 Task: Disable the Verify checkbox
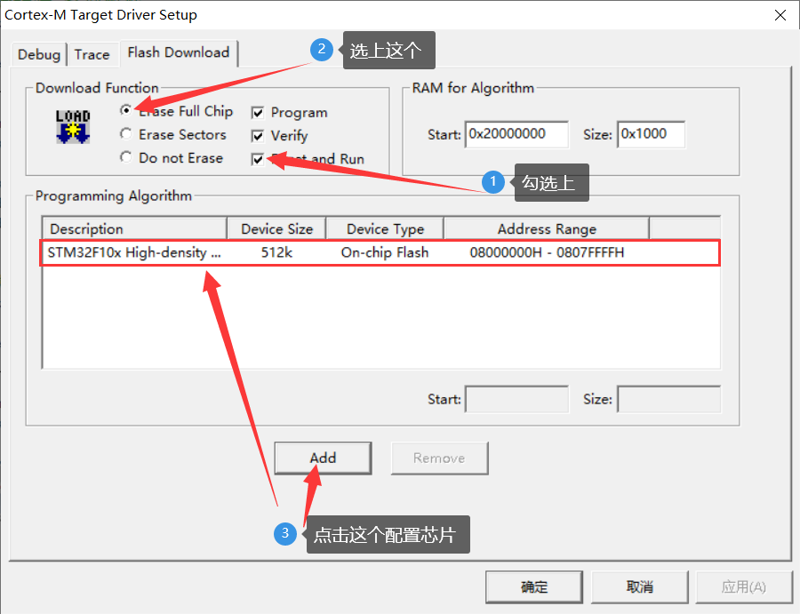[x=256, y=136]
